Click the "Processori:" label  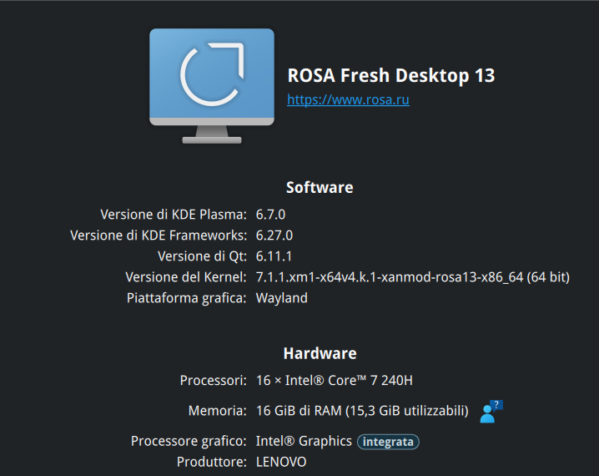(x=214, y=381)
